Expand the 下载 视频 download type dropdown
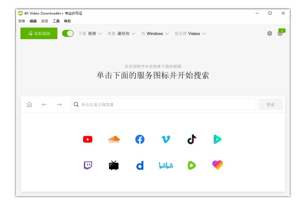 point(90,33)
